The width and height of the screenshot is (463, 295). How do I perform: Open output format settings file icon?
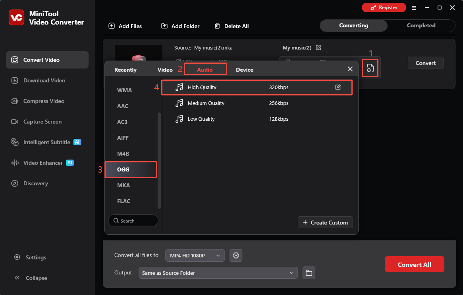tap(370, 68)
